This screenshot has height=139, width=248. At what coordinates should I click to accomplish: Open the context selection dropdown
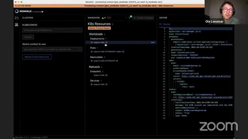coord(52,49)
